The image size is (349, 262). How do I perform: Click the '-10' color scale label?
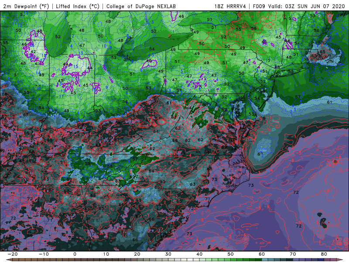point(44,254)
